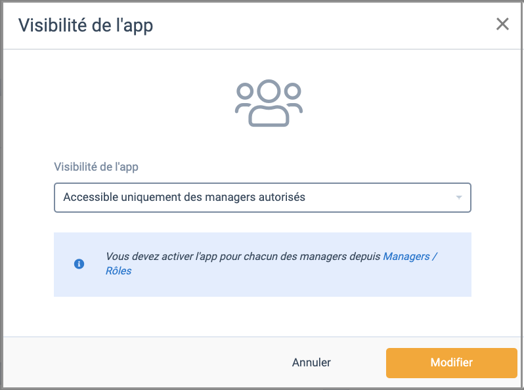524x390 pixels.
Task: Click the three-person group icon
Action: click(269, 103)
